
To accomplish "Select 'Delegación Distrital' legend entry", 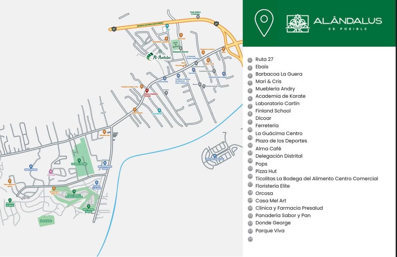I will click(x=279, y=156).
